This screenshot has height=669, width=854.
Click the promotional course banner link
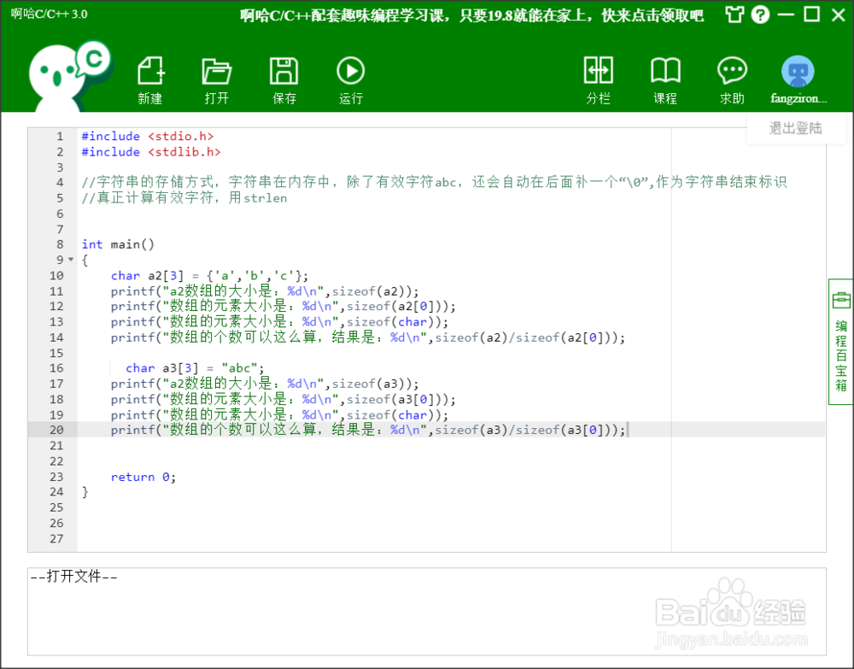click(x=471, y=15)
